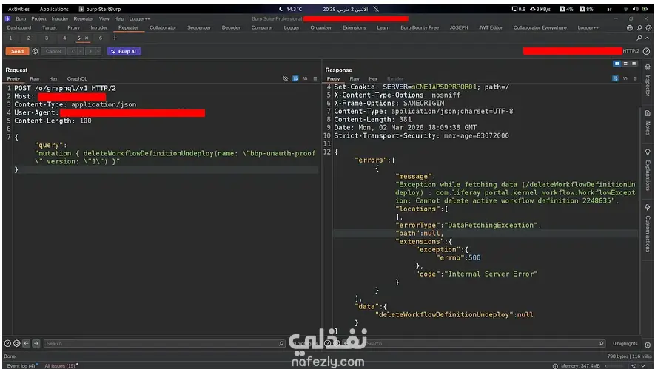Switch to the Decoder tab
The width and height of the screenshot is (655, 369).
pyautogui.click(x=231, y=27)
